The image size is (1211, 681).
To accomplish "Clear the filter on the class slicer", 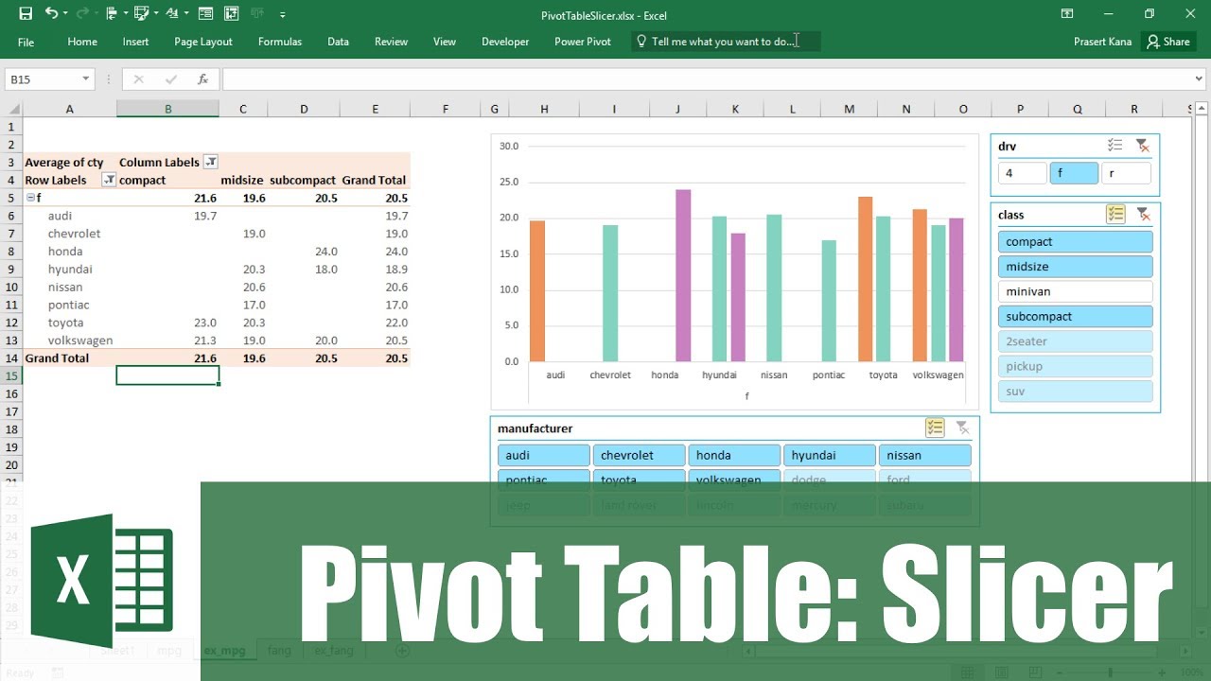I will coord(1143,215).
